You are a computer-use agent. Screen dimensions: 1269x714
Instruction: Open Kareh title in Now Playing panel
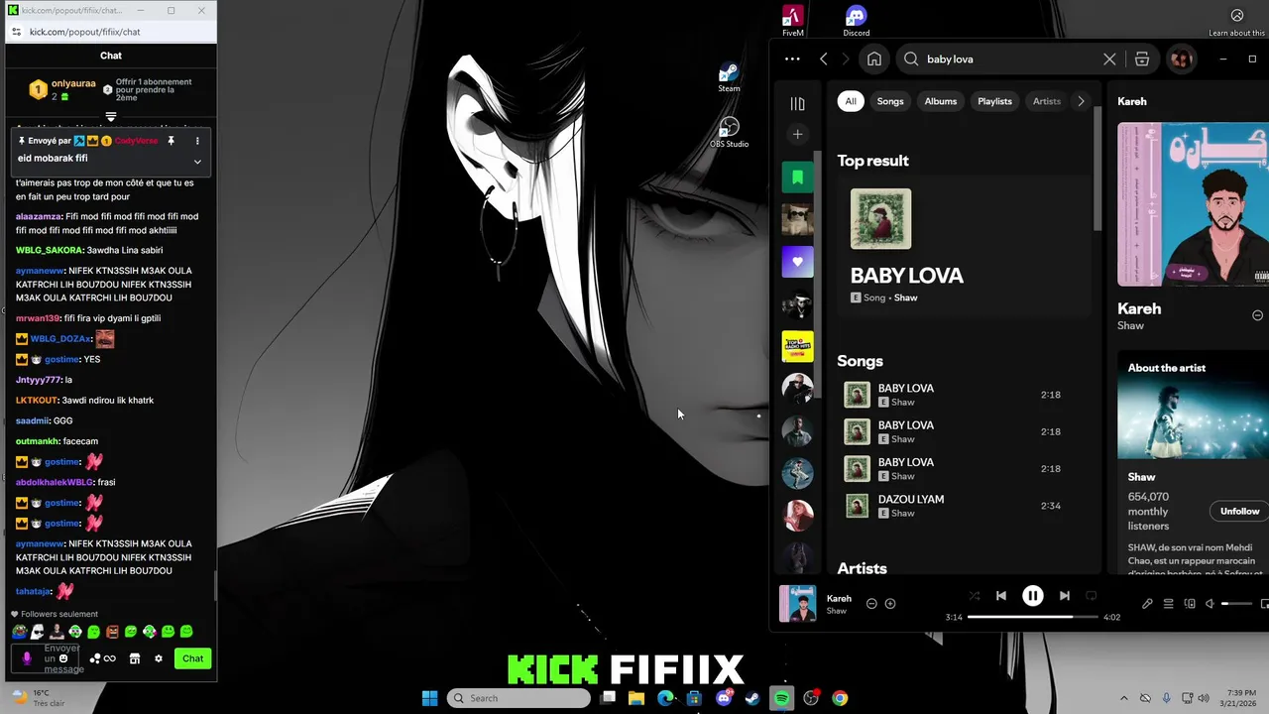1139,308
